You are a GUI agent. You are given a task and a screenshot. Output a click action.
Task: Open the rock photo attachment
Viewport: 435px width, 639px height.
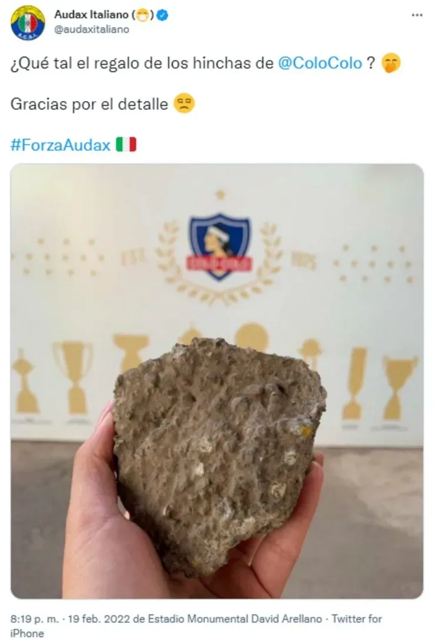(x=217, y=381)
